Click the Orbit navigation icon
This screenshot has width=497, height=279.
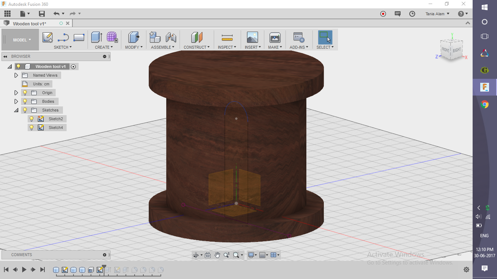196,255
